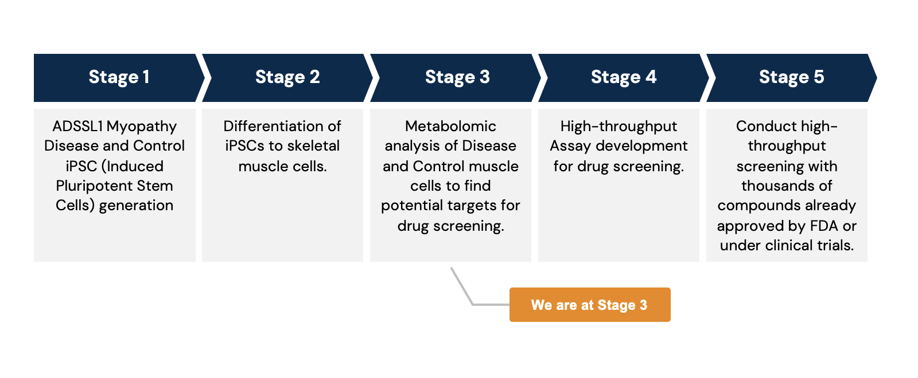
Task: Click the gray connector line to the callout
Action: tap(462, 286)
